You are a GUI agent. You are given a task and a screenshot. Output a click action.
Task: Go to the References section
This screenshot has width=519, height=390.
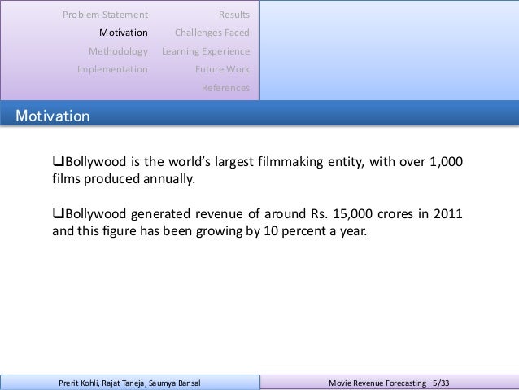[x=225, y=88]
